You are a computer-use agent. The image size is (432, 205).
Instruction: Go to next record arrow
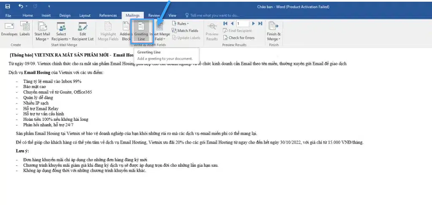(x=254, y=24)
